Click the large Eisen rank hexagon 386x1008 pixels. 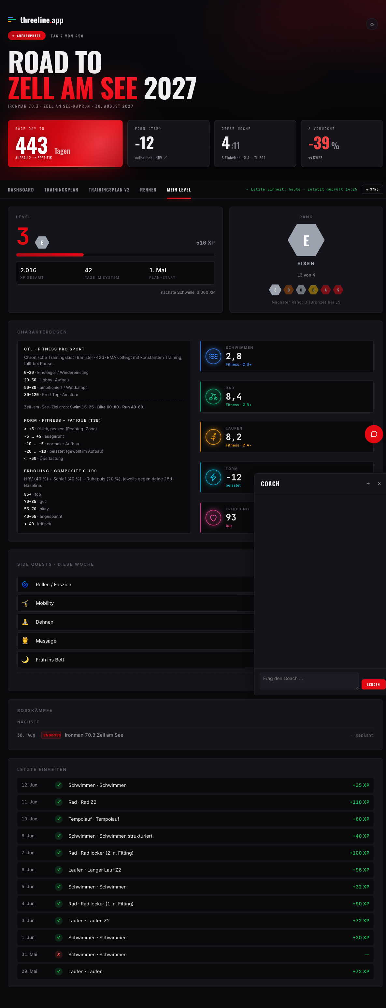306,240
